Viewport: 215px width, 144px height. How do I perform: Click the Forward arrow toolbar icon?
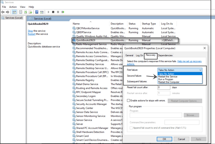pyautogui.click(x=8, y=12)
